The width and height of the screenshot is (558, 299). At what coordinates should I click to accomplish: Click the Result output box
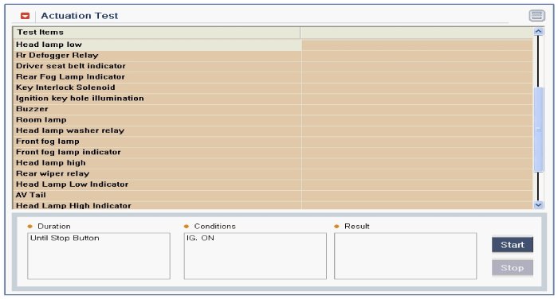(x=405, y=256)
